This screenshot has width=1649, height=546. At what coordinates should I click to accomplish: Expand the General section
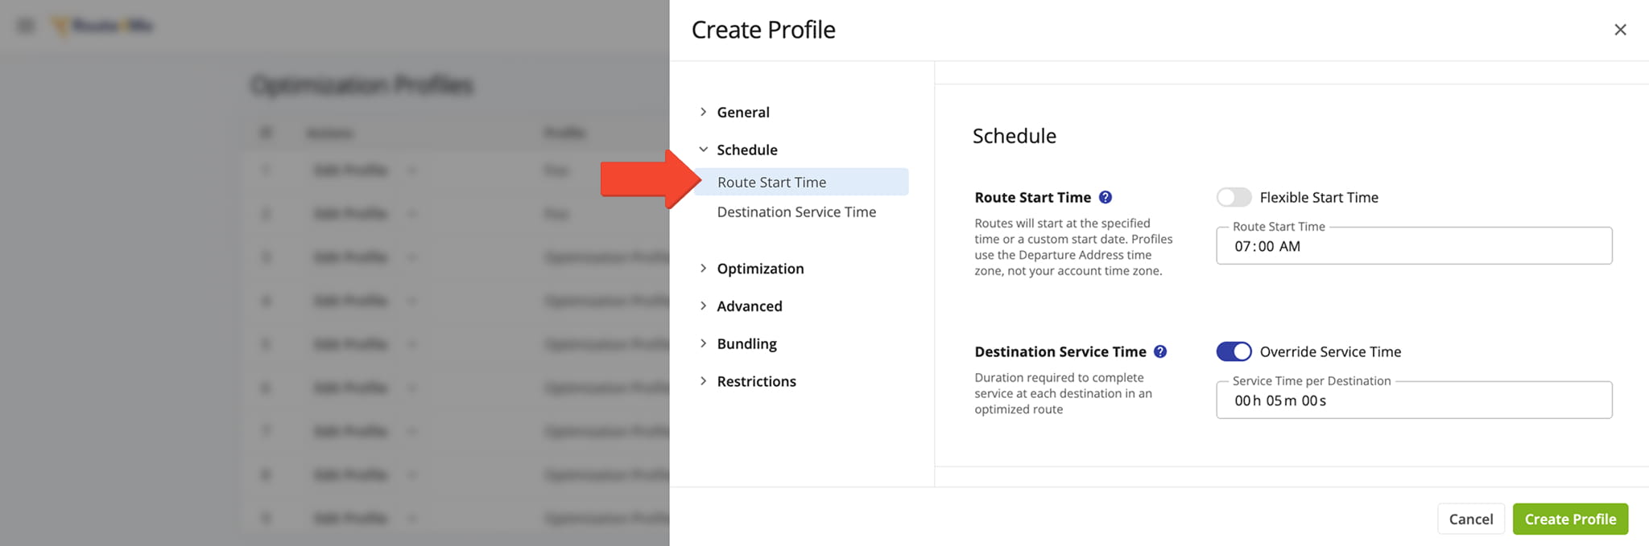[742, 113]
